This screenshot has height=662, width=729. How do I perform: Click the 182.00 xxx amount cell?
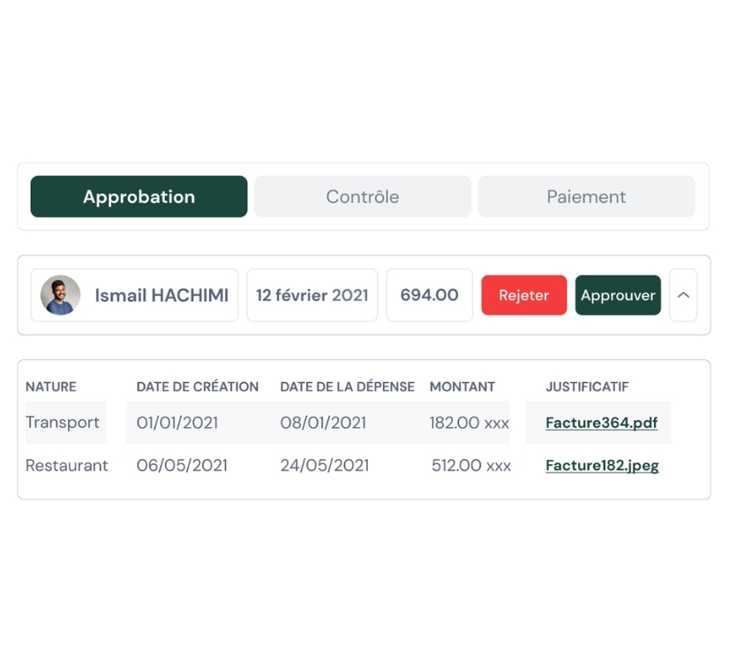pyautogui.click(x=470, y=423)
